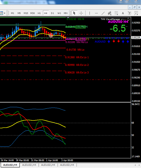Screen dimensions: 141x168
Task: Select the W1 weekly timeframe
Action: point(59,13)
